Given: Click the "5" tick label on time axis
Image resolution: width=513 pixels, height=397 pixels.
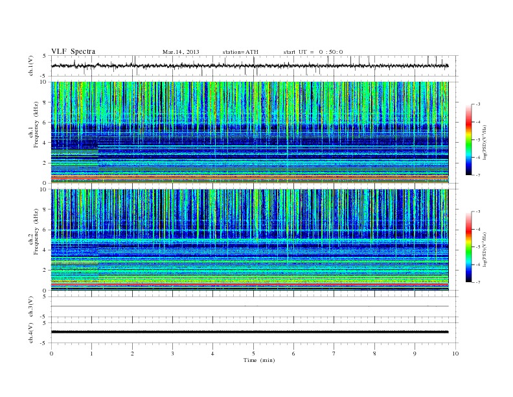Looking at the screenshot, I should click(x=253, y=354).
